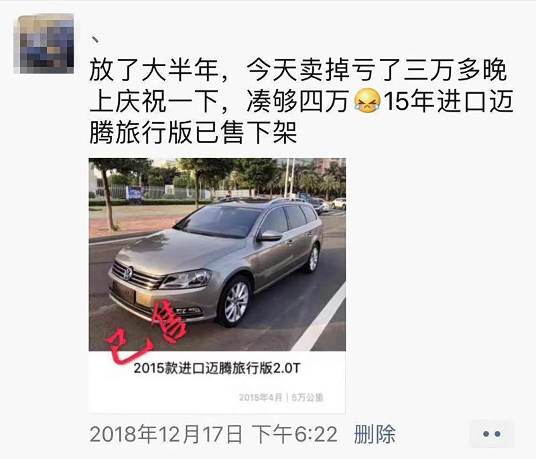Open the poster's blurred profile avatar
Image resolution: width=536 pixels, height=459 pixels.
coord(44,43)
